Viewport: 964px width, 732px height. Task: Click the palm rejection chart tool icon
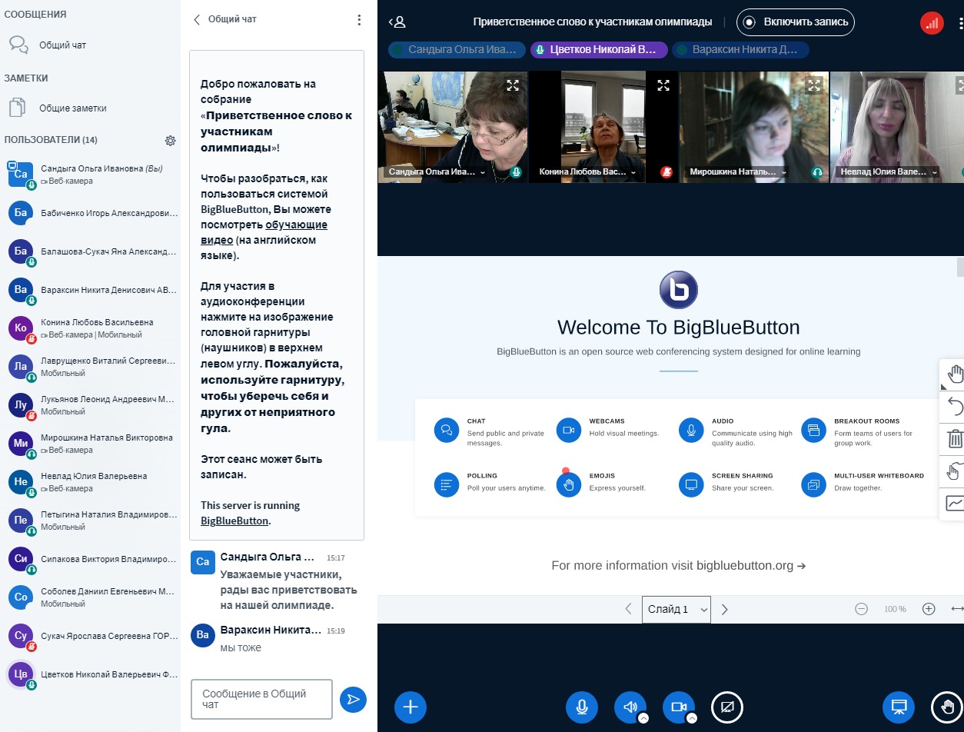click(x=954, y=504)
